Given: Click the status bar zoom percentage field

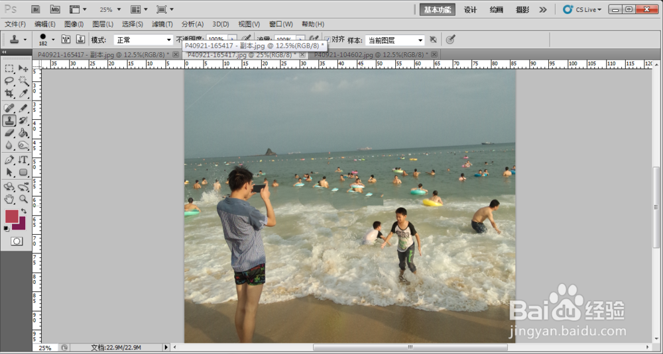Looking at the screenshot, I should click(x=46, y=347).
